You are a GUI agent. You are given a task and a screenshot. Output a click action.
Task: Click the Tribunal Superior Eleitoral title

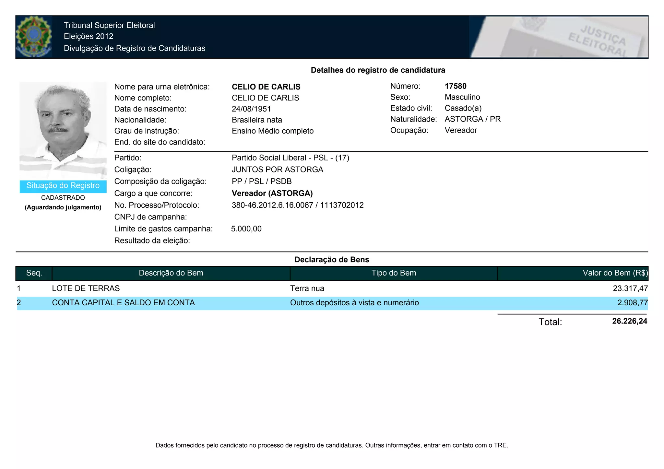109,25
